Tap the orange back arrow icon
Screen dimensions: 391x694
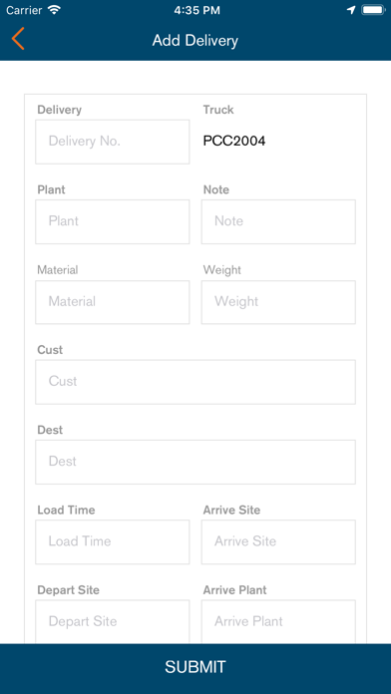coord(18,39)
